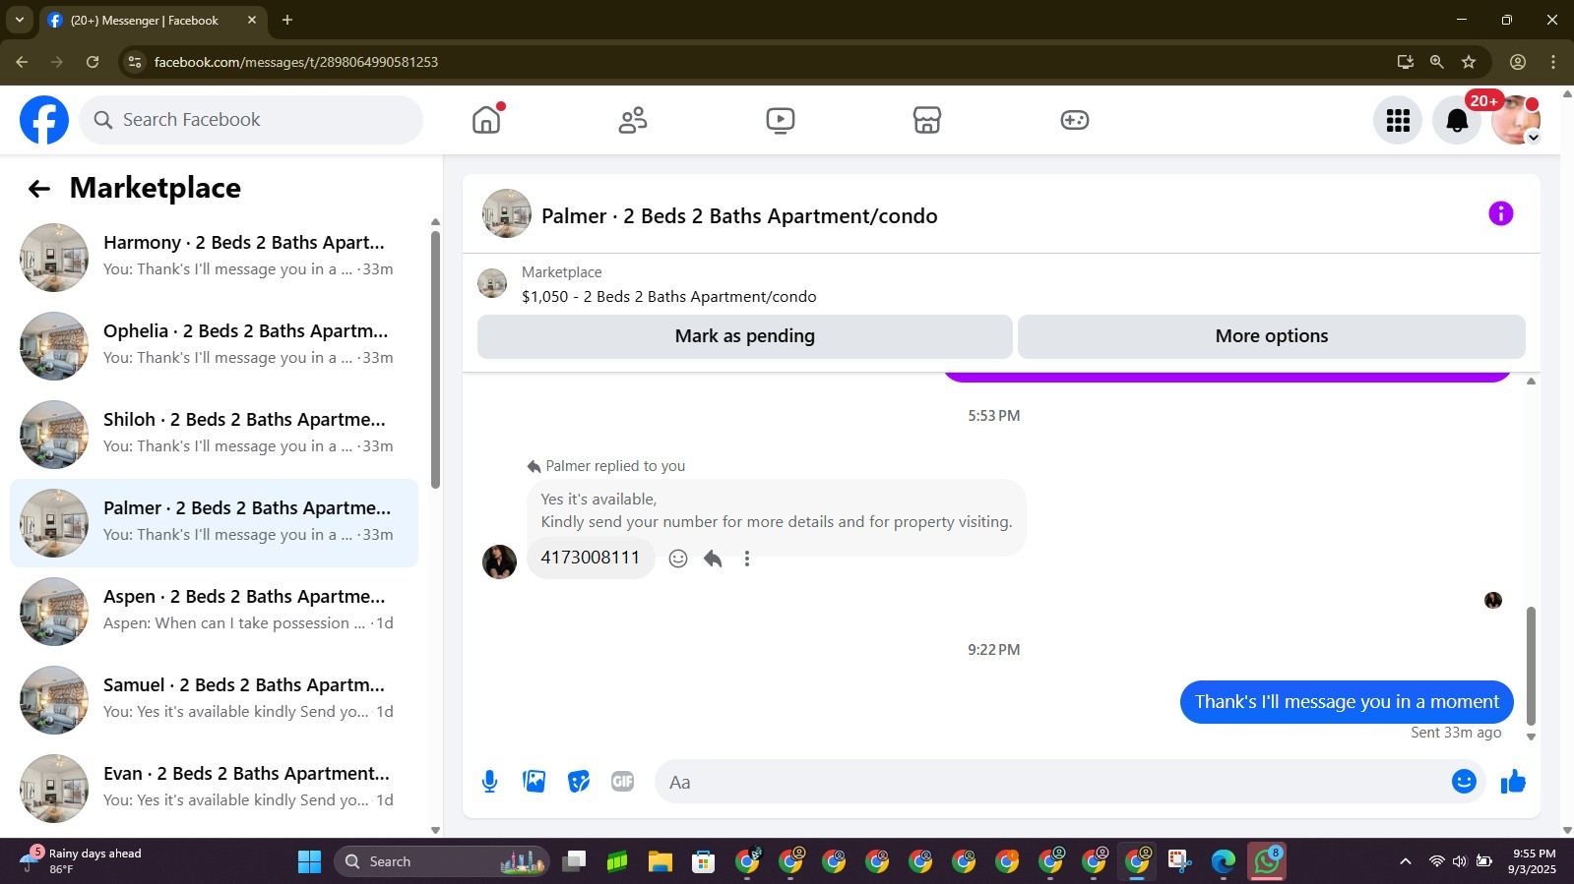Screen dimensions: 1574x884
Task: Open WhatsApp from the taskbar
Action: (x=1267, y=861)
